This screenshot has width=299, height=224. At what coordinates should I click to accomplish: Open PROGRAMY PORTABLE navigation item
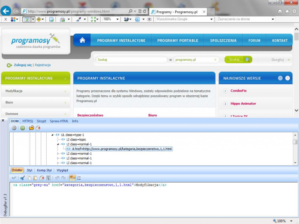[x=178, y=40]
